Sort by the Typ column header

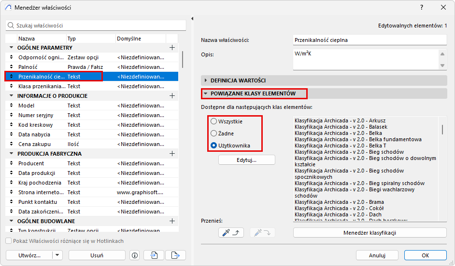[x=91, y=39]
